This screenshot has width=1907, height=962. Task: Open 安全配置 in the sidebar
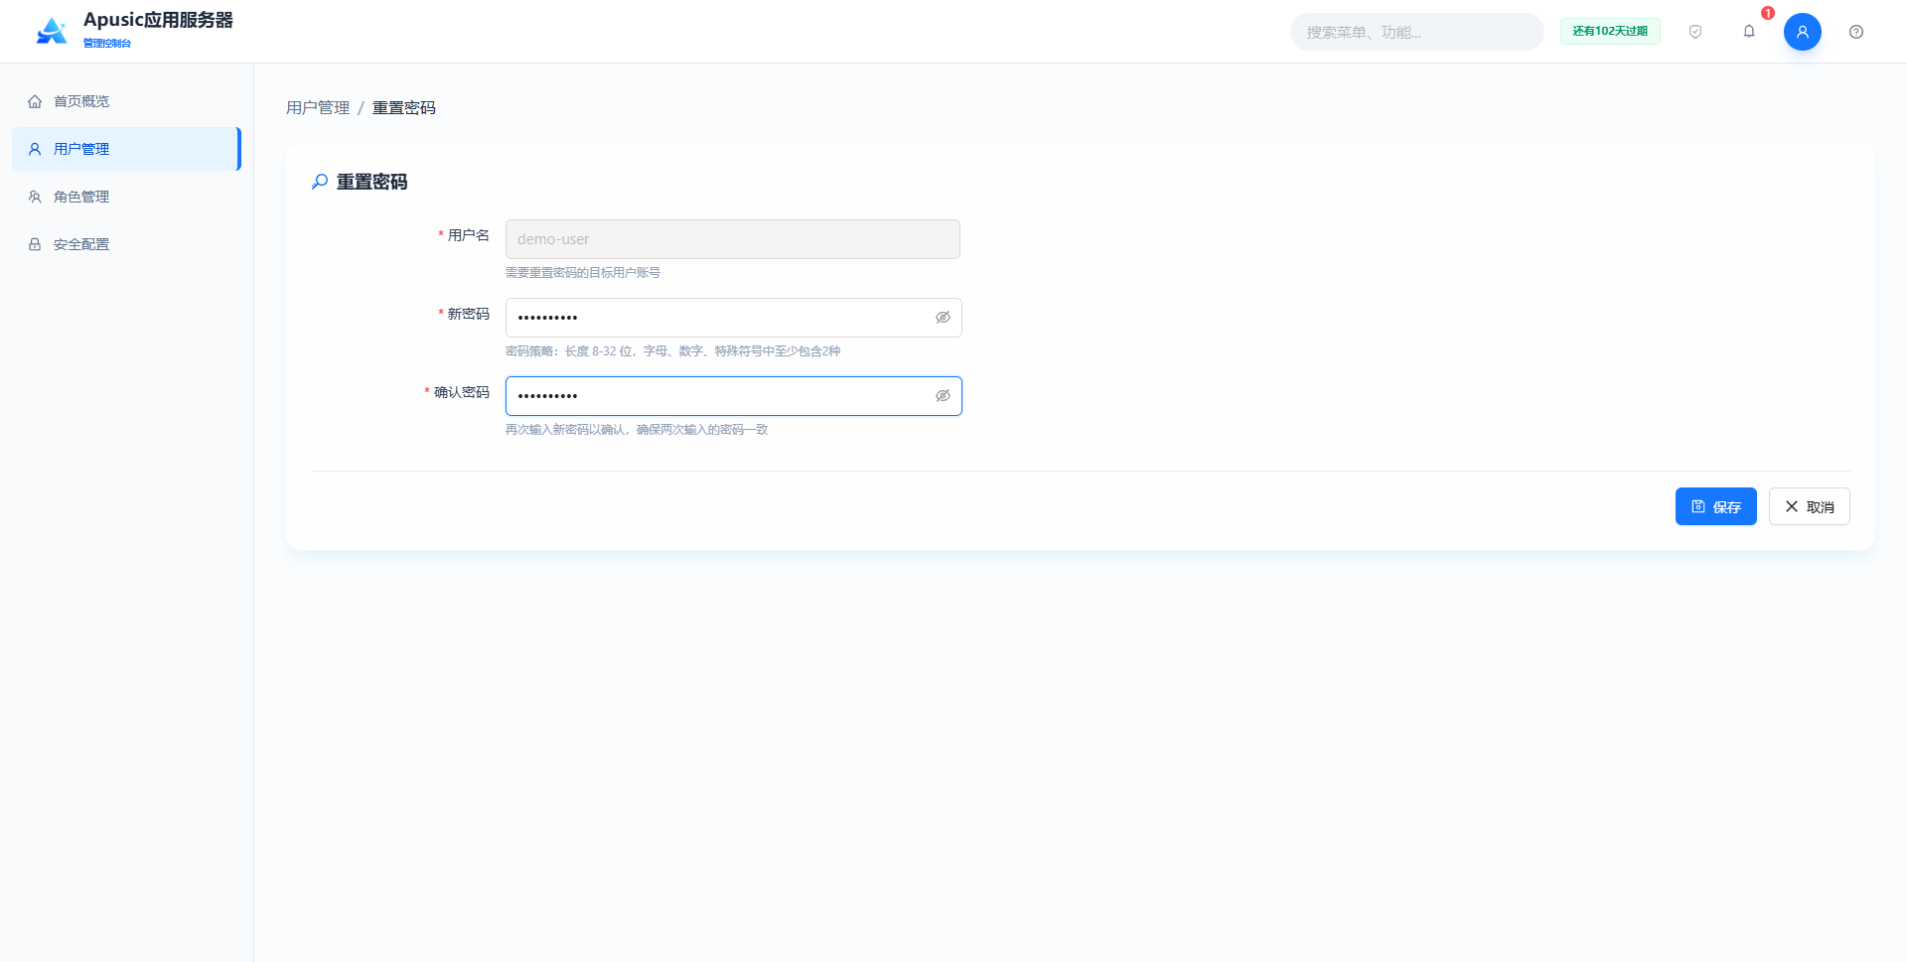(x=126, y=244)
